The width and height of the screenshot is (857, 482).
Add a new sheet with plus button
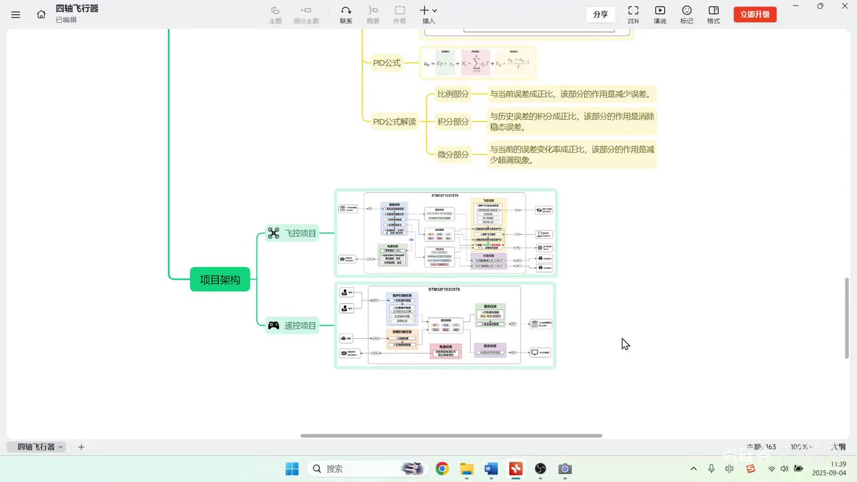click(x=81, y=447)
